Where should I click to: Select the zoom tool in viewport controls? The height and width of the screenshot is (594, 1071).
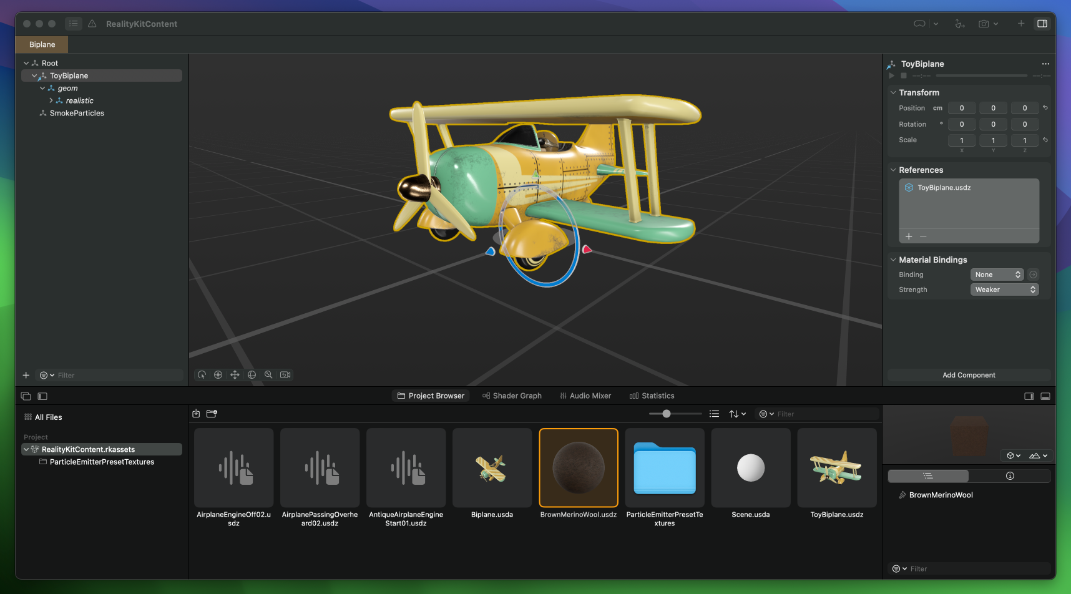[268, 374]
